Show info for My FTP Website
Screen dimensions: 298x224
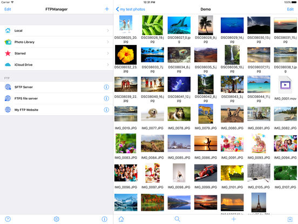[106, 110]
